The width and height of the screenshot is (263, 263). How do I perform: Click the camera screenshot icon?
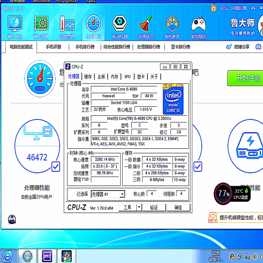click(258, 47)
